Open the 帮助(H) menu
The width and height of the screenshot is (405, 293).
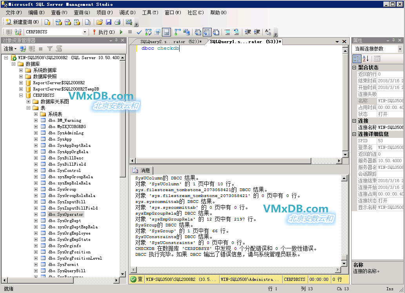[x=218, y=13]
